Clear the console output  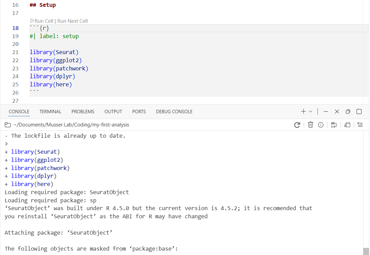360,125
